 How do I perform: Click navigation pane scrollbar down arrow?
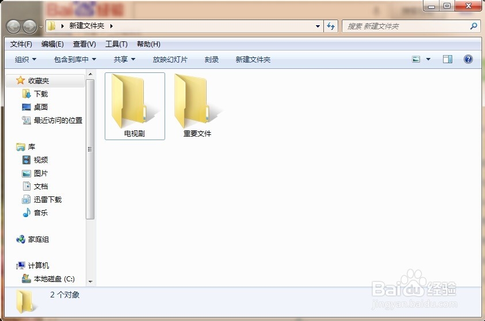(90, 281)
